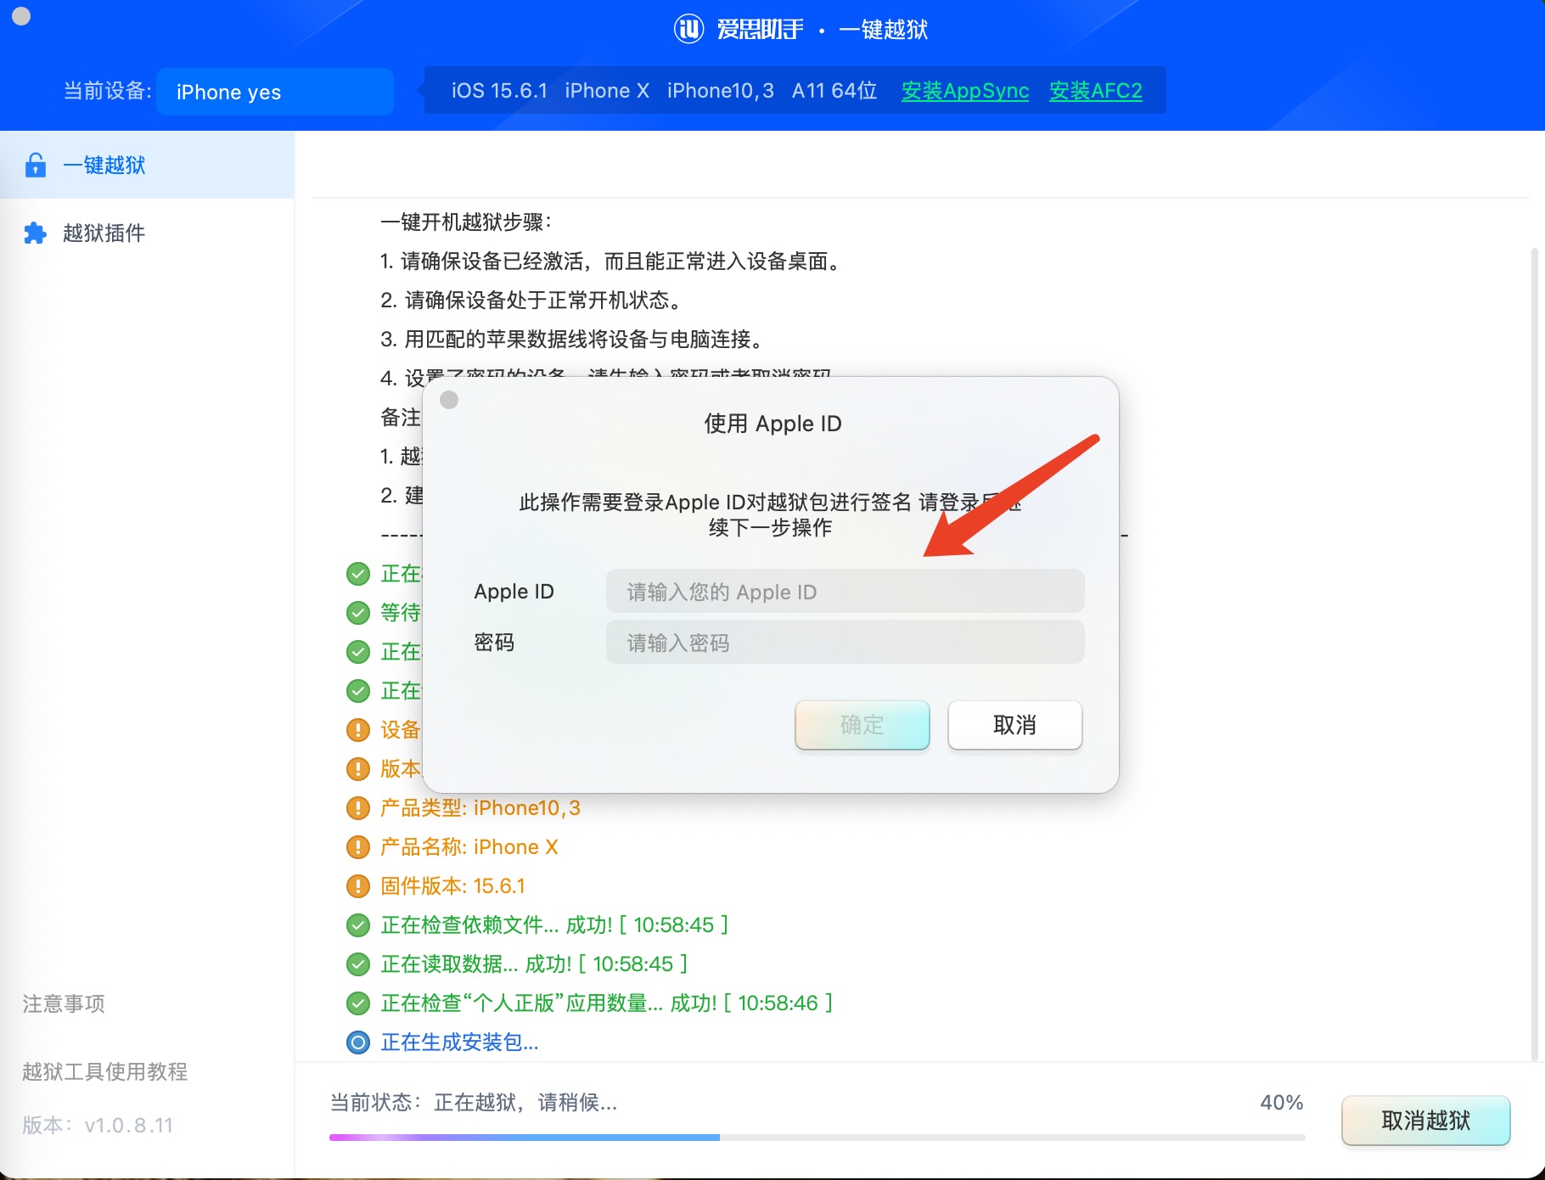Open 越狱工具使用教程 tutorial entry
The height and width of the screenshot is (1180, 1545).
pyautogui.click(x=106, y=1072)
